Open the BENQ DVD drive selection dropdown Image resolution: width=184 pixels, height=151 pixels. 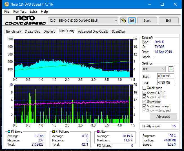83,21
